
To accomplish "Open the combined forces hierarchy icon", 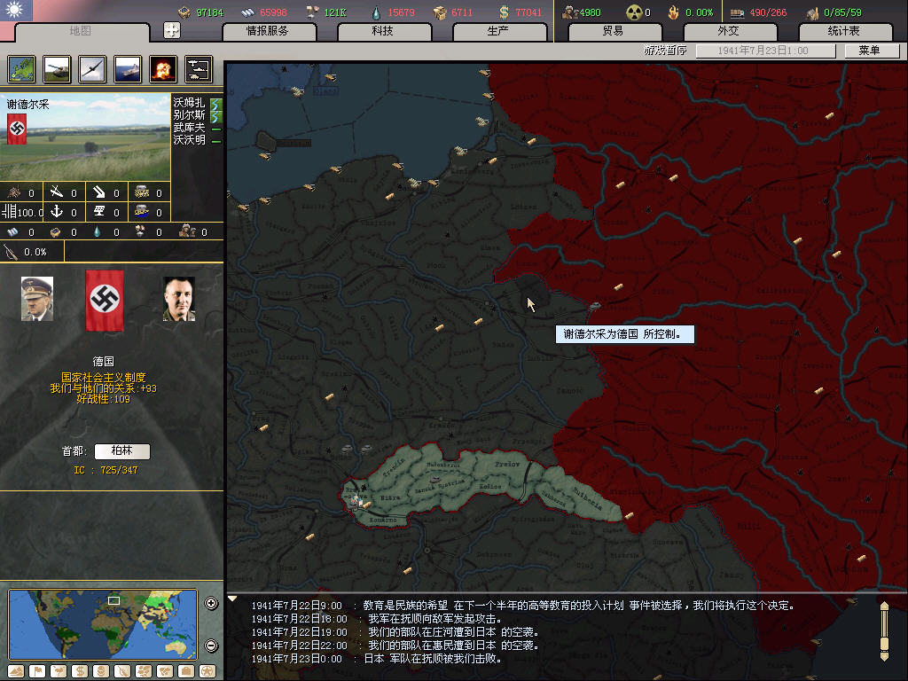I will point(199,68).
